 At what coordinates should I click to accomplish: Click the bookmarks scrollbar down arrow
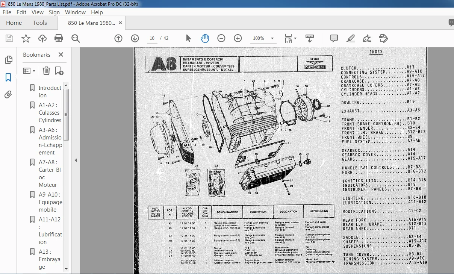[x=66, y=268]
